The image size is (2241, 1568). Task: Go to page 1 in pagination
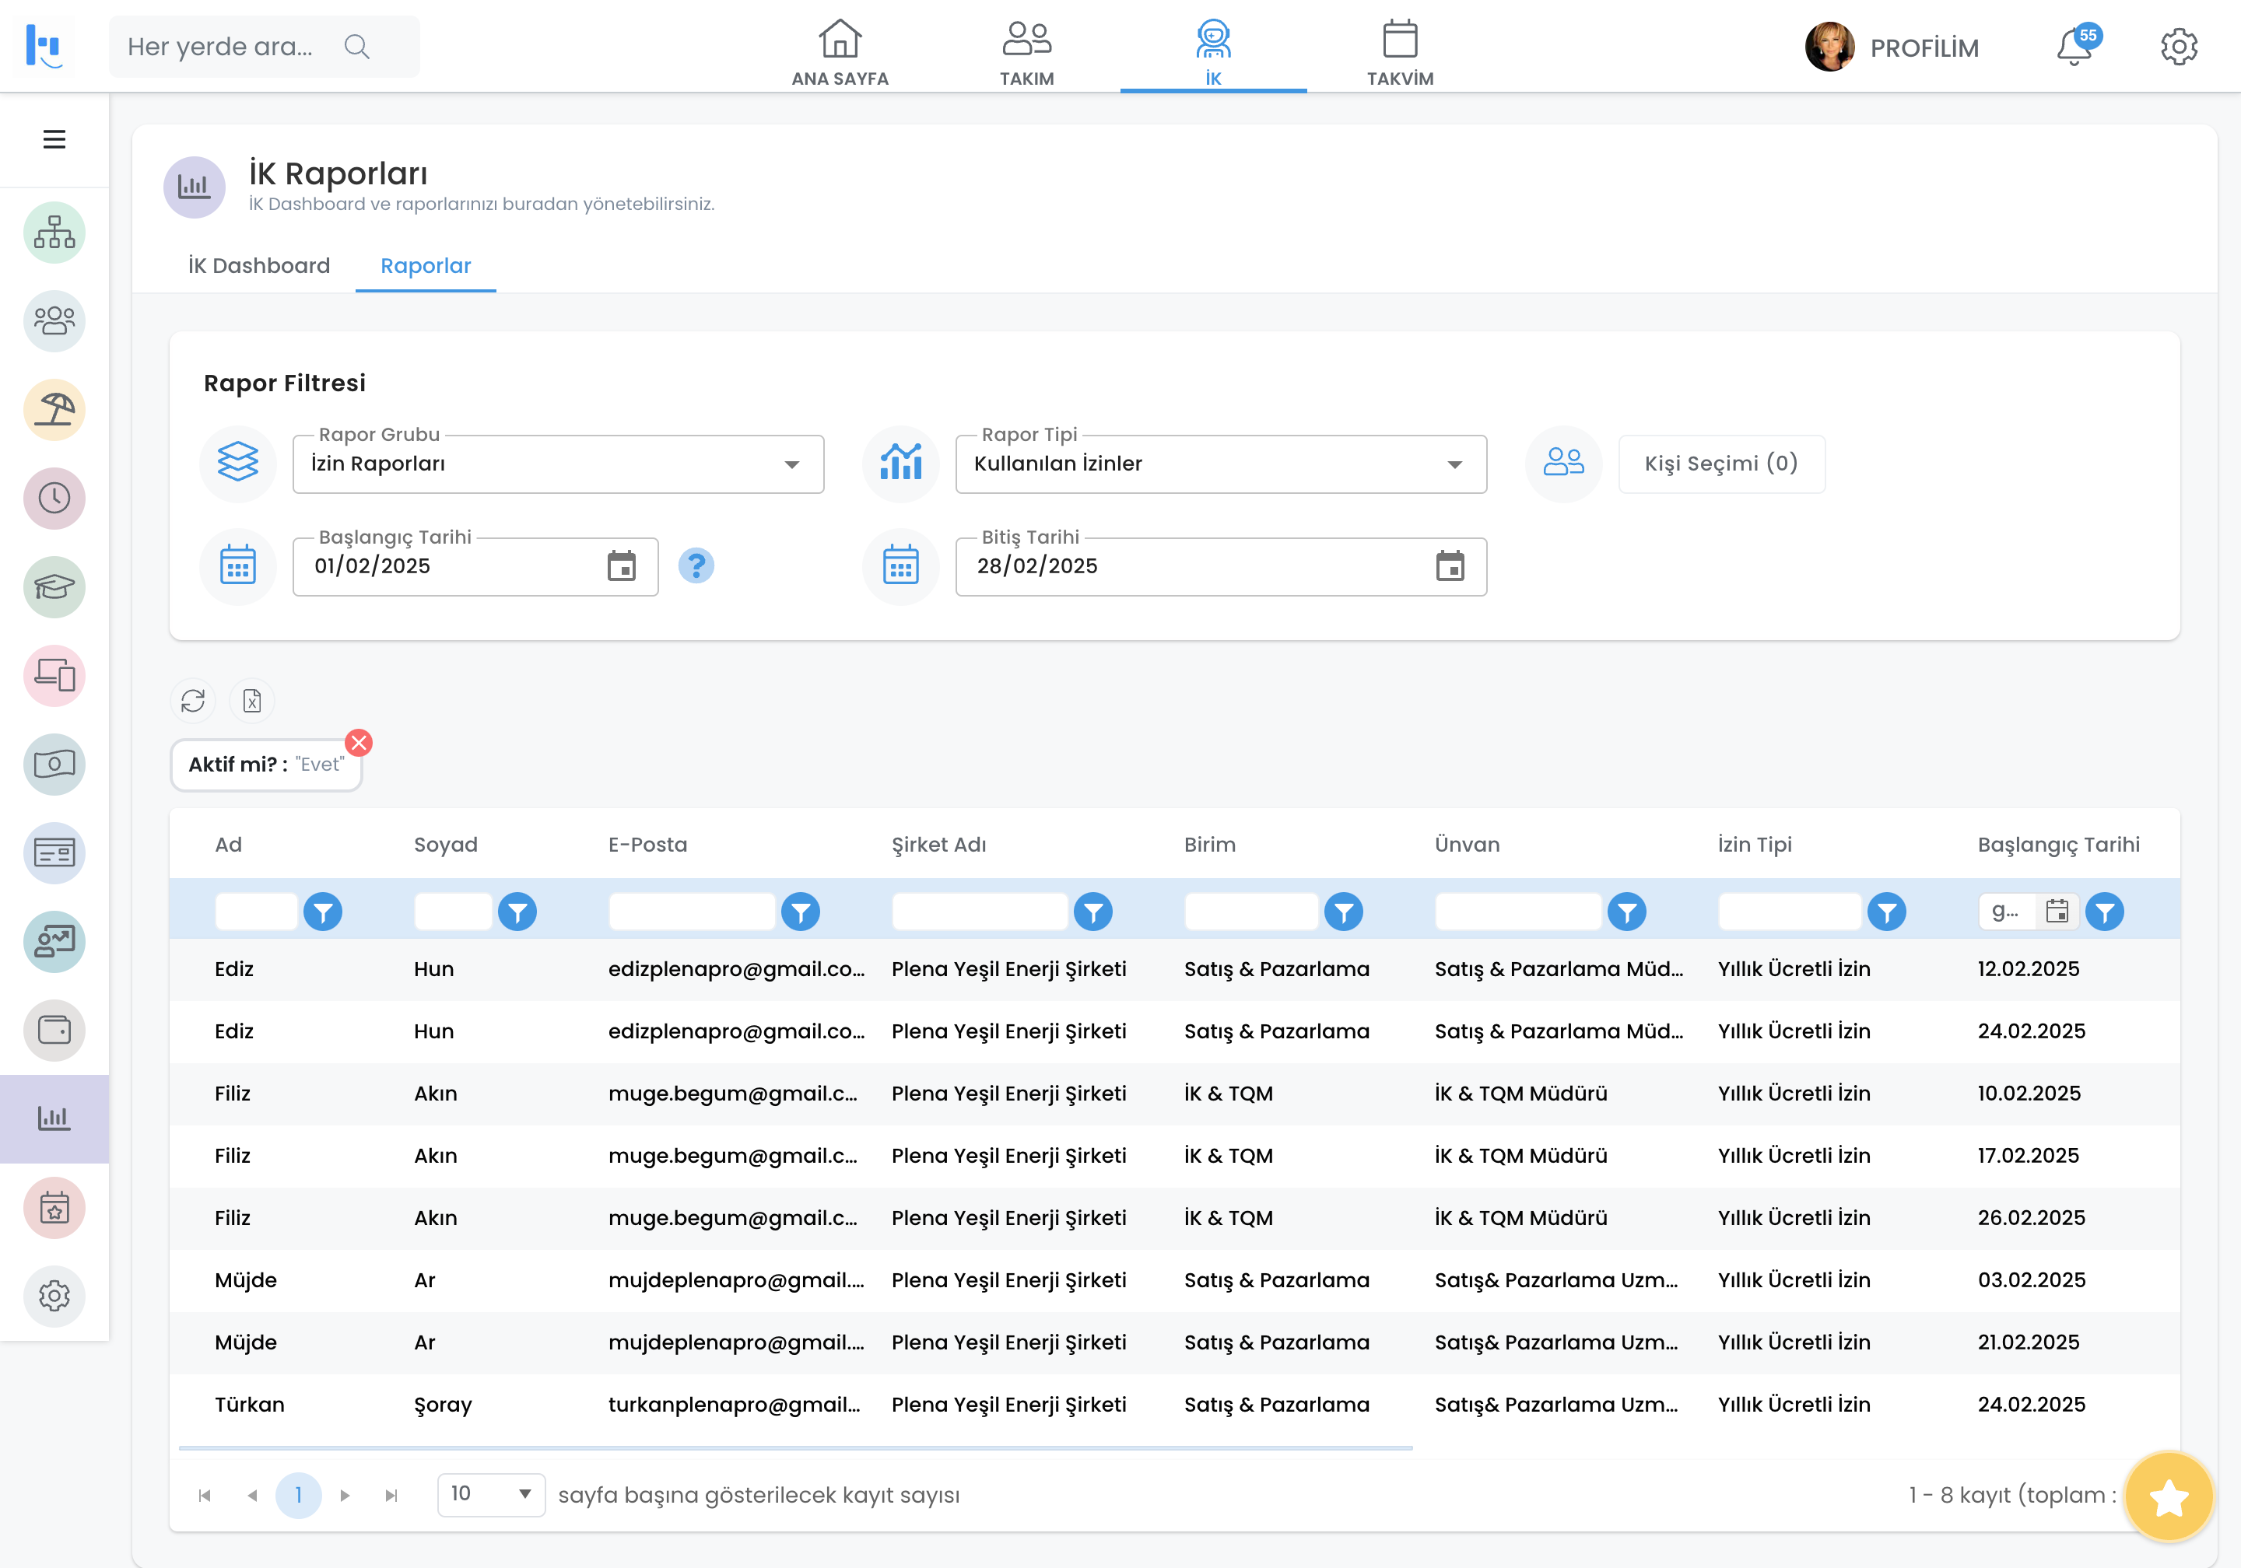click(298, 1495)
